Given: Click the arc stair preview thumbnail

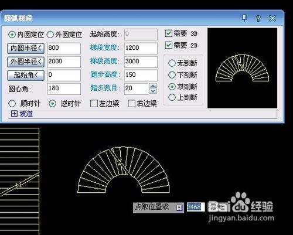Looking at the screenshot, I should tap(242, 68).
